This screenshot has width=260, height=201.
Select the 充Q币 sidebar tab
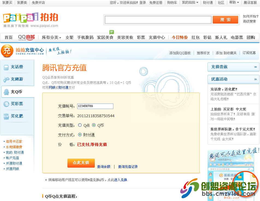(17, 92)
